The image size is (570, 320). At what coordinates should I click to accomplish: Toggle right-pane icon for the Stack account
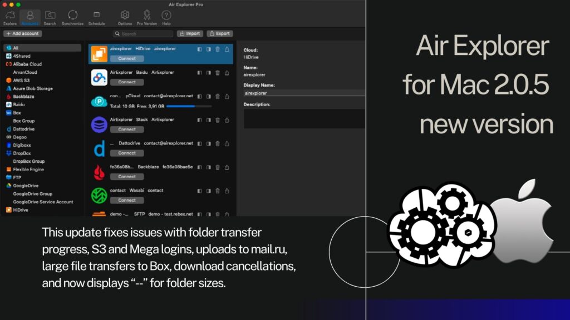point(208,119)
